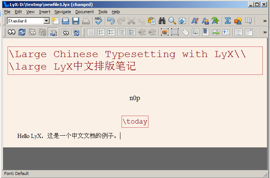This screenshot has width=270, height=178.
Task: Run the ABC spellchecker
Action: coord(98,21)
